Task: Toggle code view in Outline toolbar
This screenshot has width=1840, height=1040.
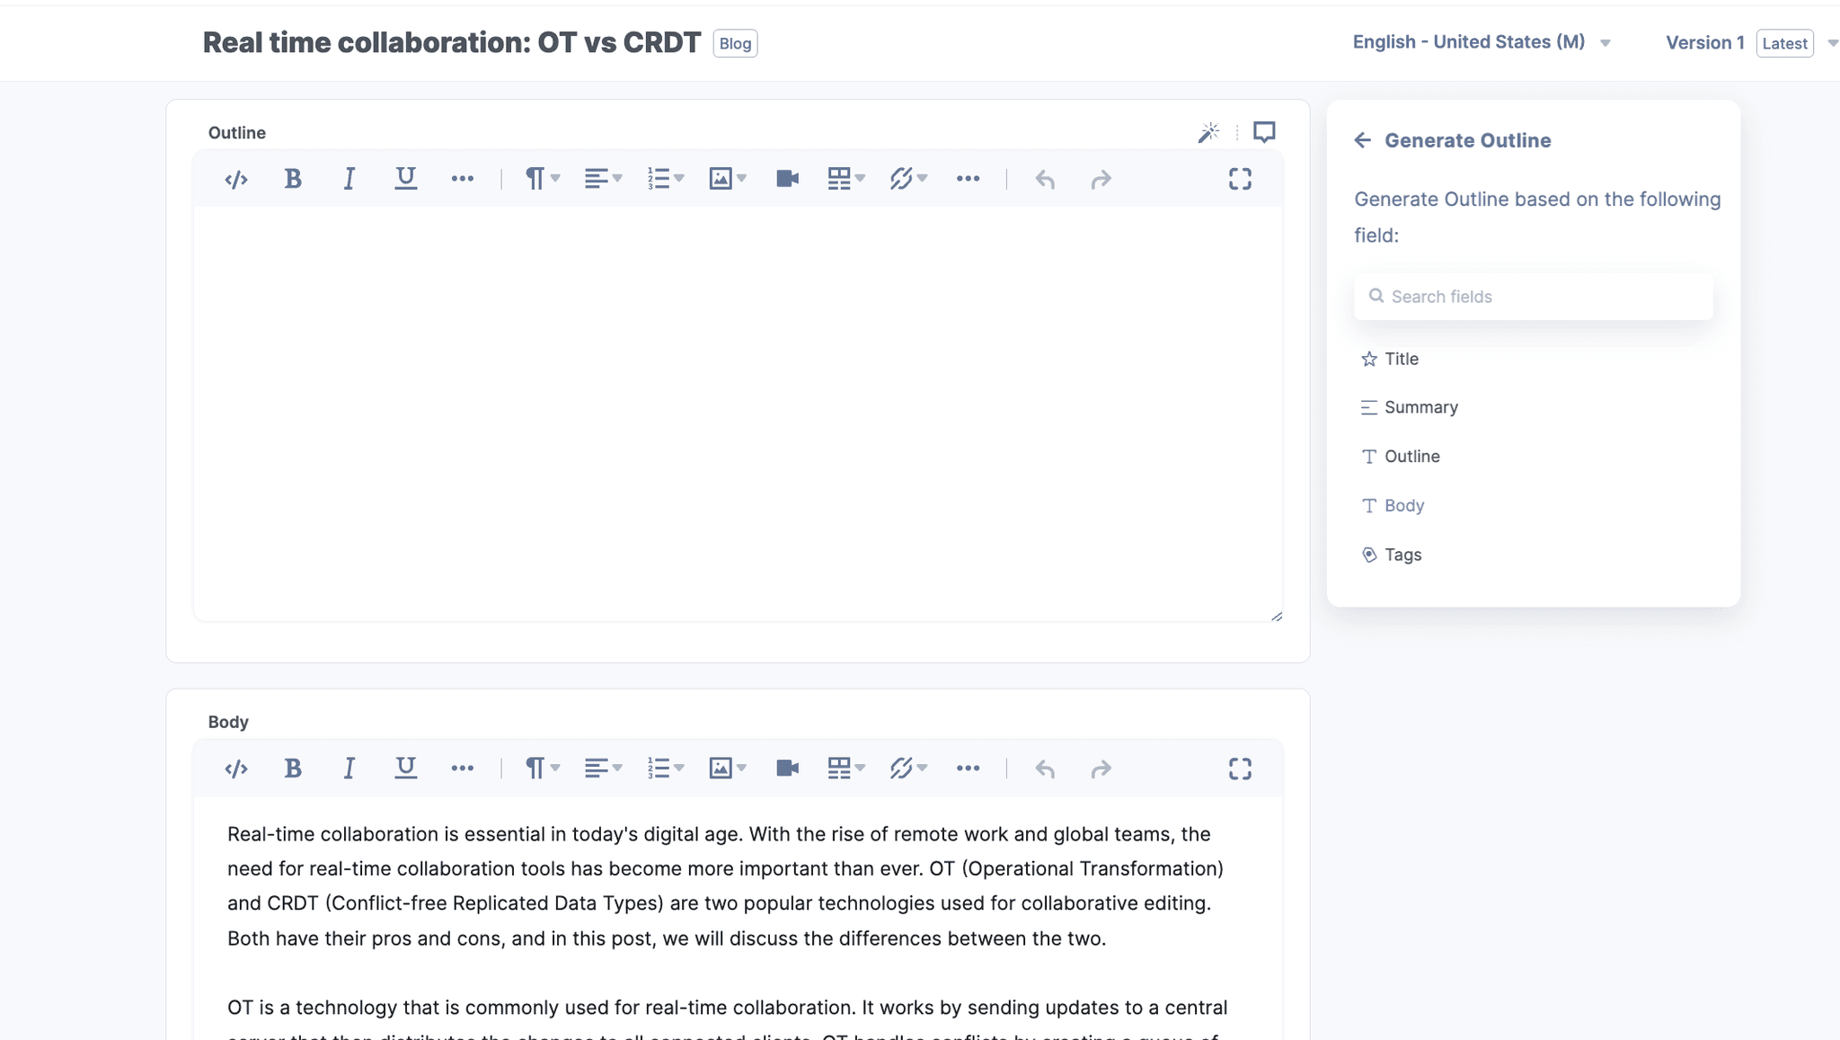Action: click(x=236, y=180)
